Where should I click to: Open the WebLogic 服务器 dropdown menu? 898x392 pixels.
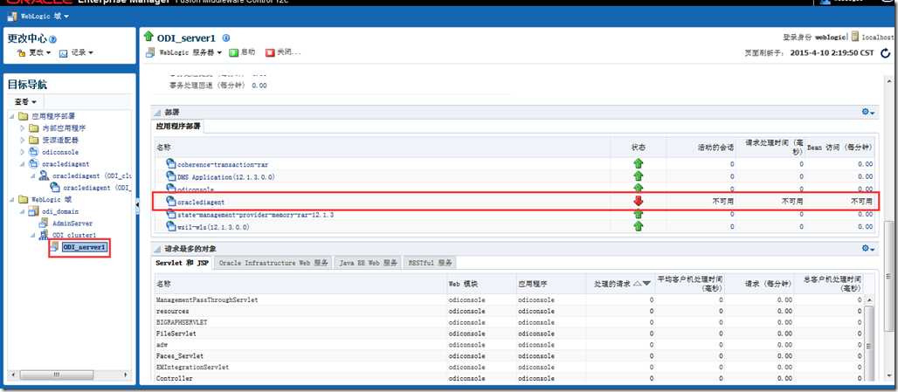click(x=190, y=52)
